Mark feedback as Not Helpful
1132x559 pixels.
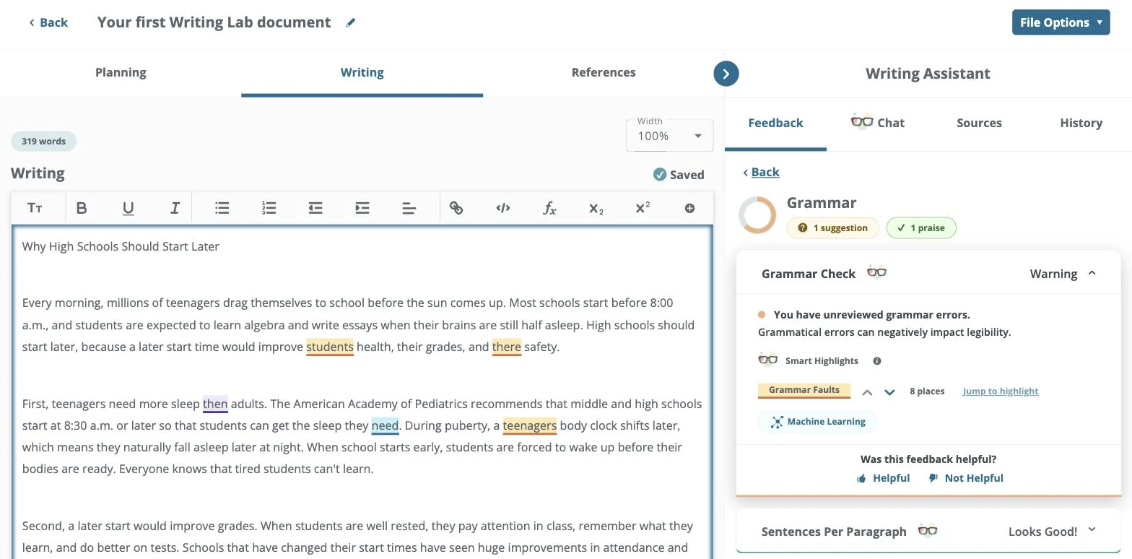pos(966,478)
